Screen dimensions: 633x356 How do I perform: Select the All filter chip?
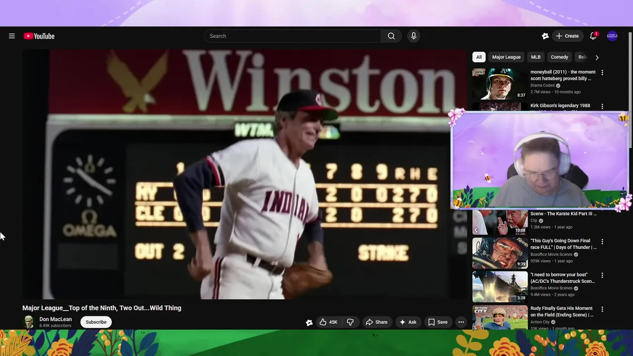pos(479,57)
